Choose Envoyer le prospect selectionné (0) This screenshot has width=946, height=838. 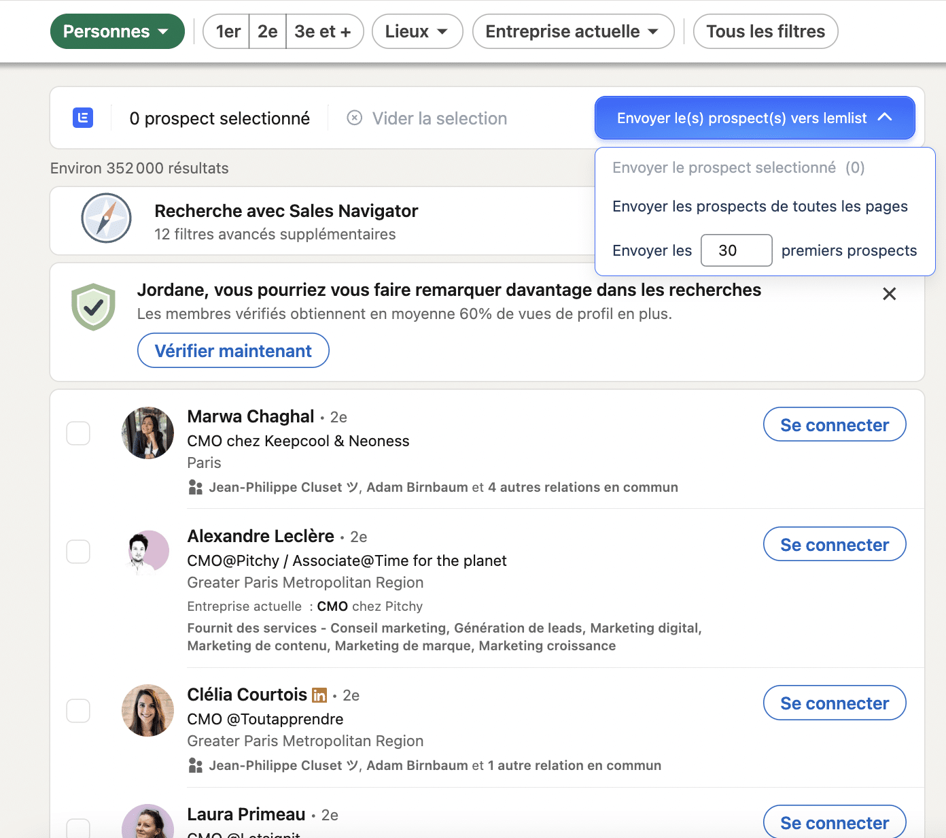[738, 167]
